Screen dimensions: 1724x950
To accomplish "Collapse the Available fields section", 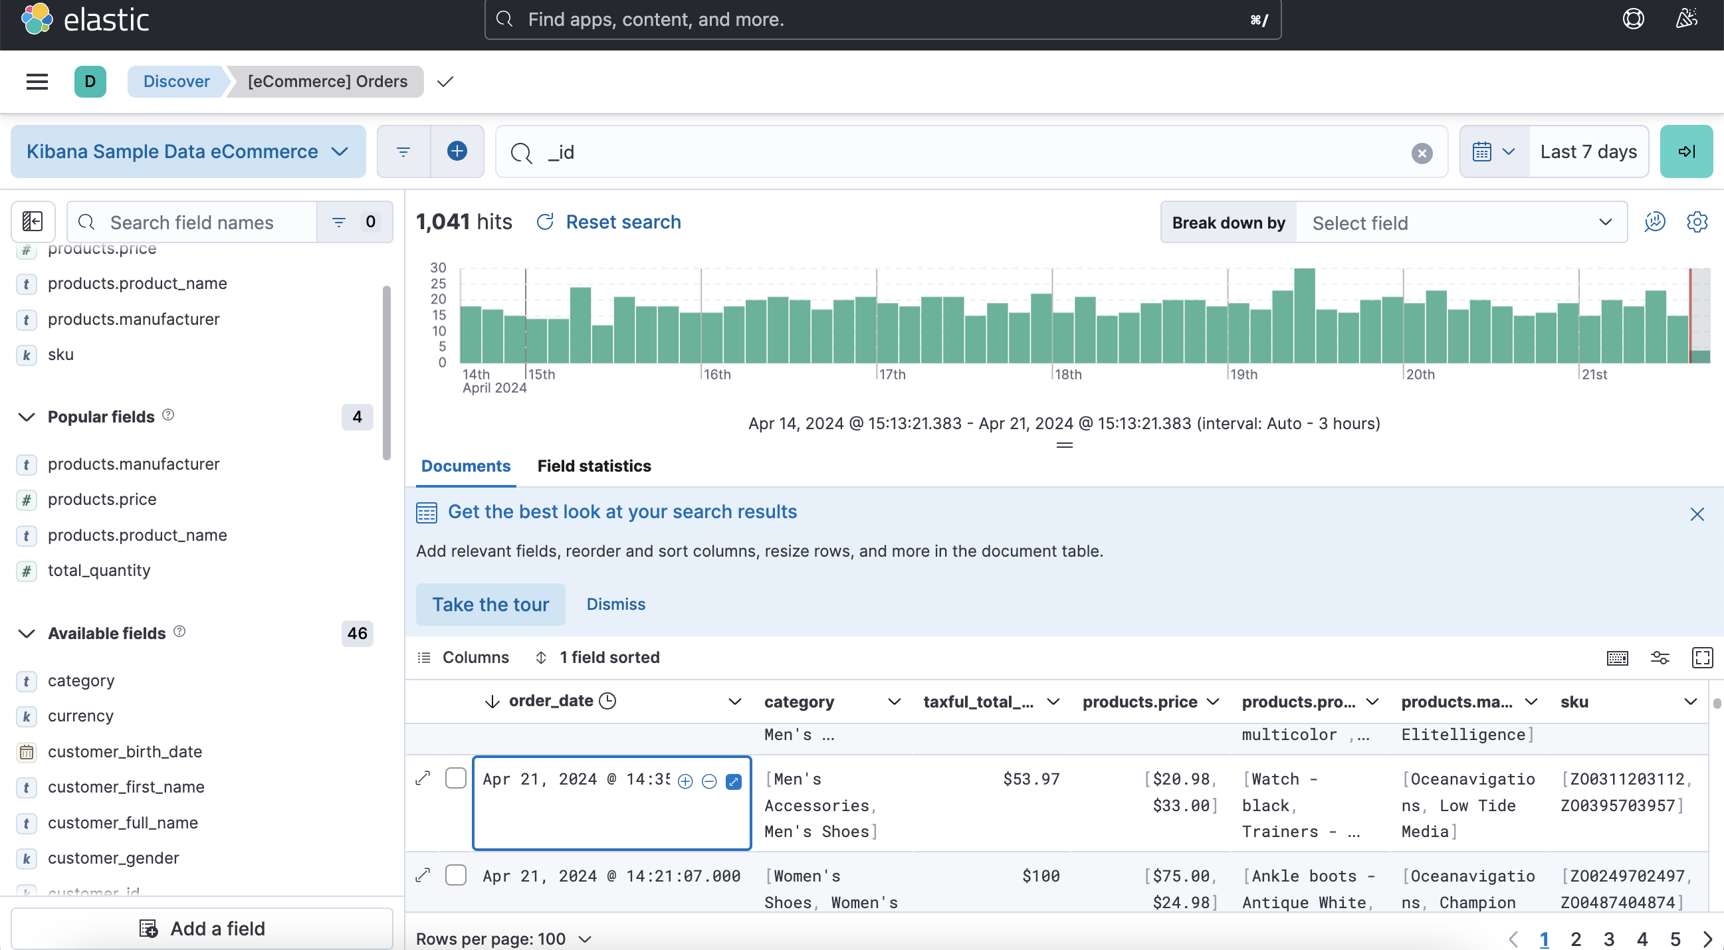I will click(27, 634).
